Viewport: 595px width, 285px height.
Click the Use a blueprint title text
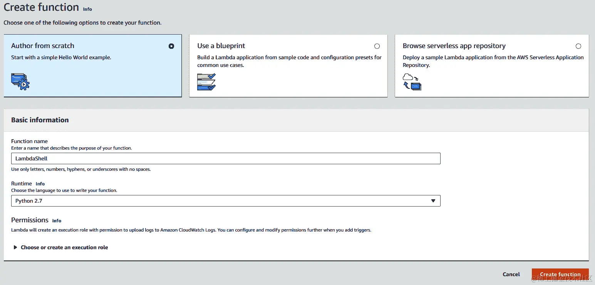coord(221,46)
